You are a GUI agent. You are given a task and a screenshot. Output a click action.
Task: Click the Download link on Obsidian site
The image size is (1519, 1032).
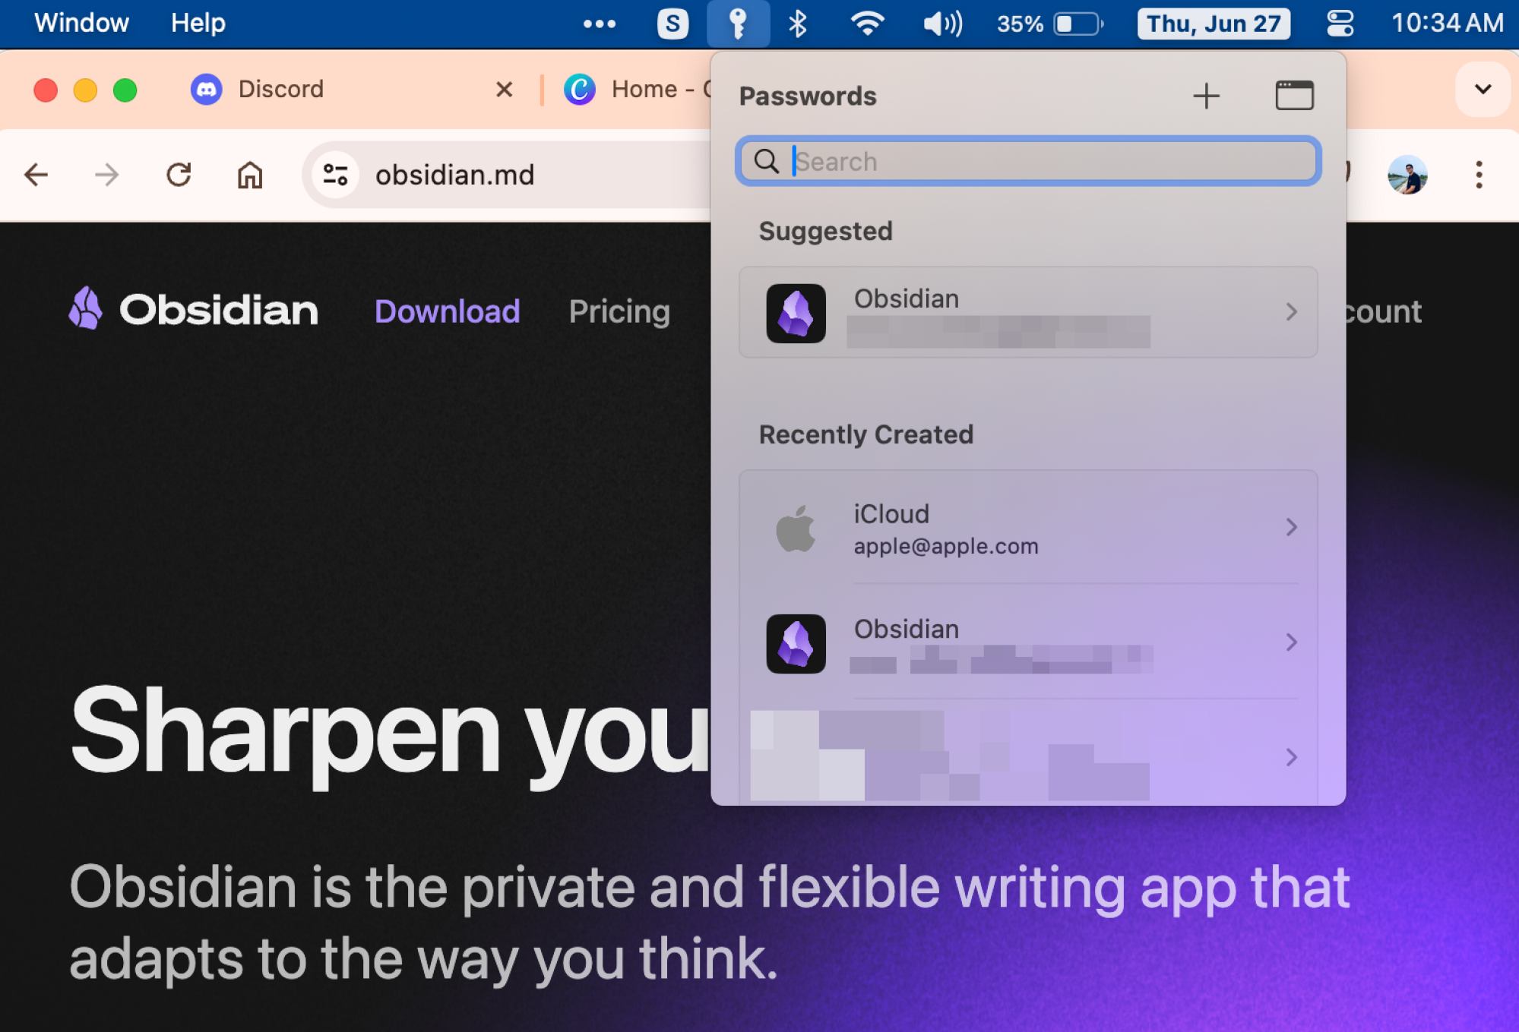447,311
